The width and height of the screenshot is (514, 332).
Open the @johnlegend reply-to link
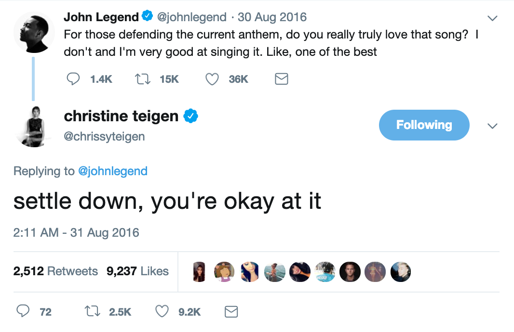click(112, 171)
